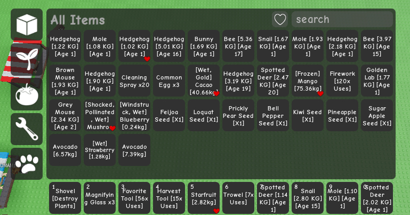Select the Feijoa Seed X1 item
This screenshot has width=410, height=215.
pos(169,115)
